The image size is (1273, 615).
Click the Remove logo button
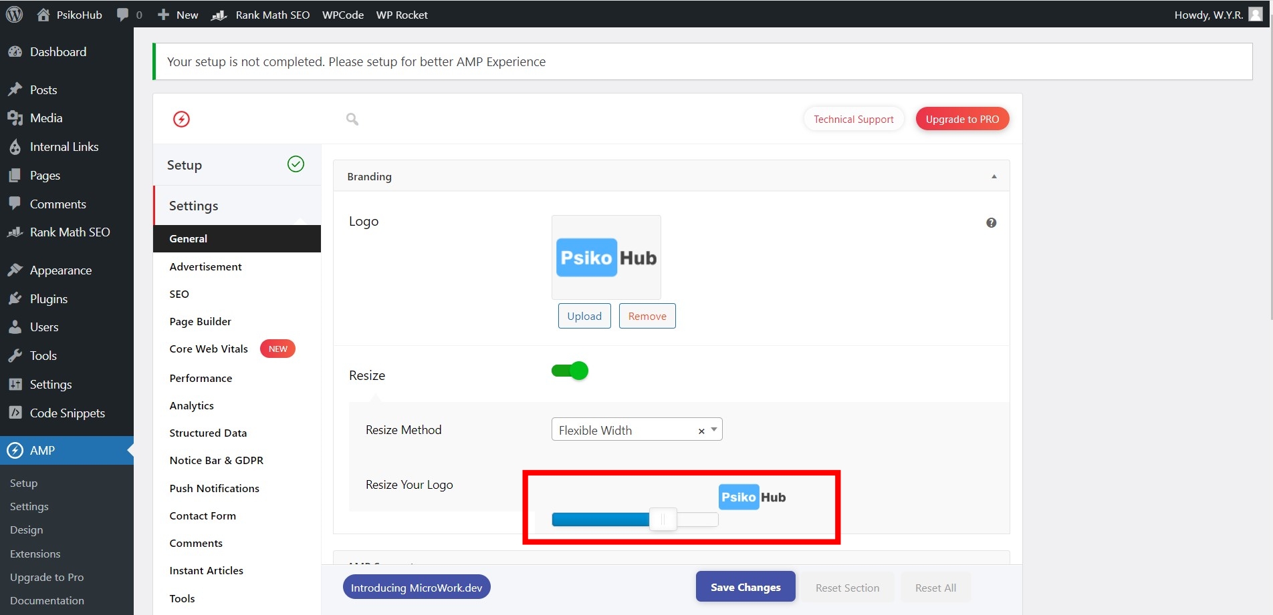pyautogui.click(x=647, y=316)
